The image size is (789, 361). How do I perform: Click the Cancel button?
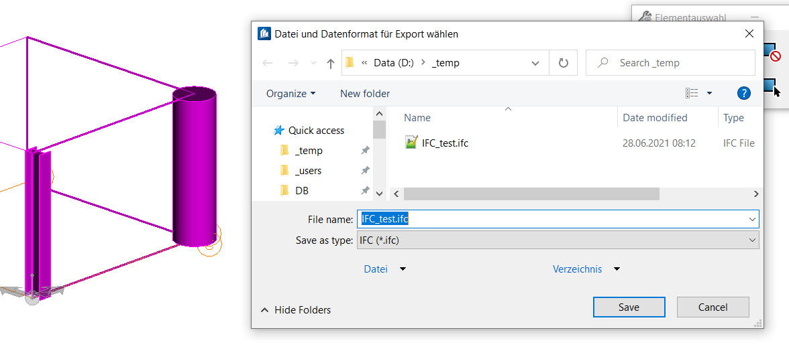click(713, 307)
